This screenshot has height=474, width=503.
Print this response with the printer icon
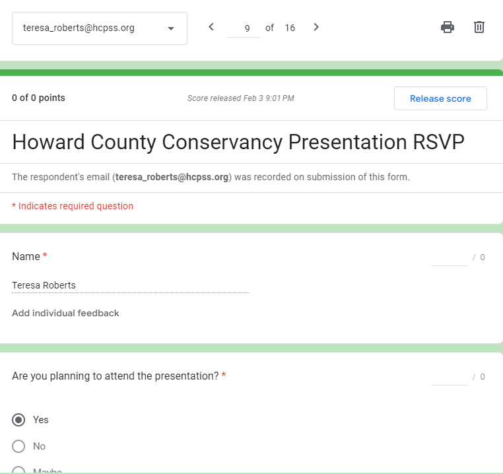[x=448, y=27]
